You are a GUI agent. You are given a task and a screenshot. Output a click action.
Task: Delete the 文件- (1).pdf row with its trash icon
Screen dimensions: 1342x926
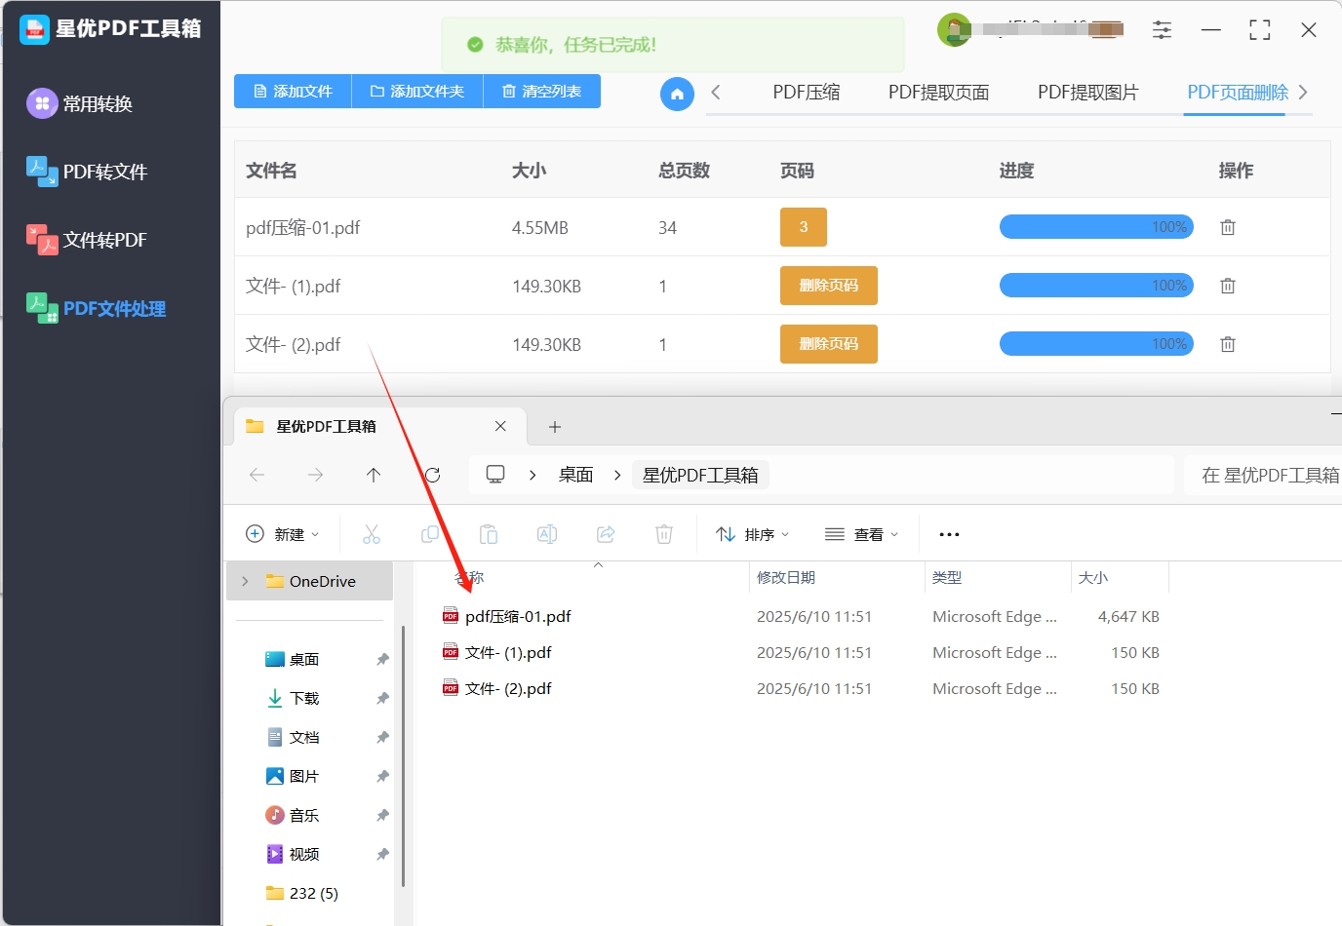coord(1228,286)
